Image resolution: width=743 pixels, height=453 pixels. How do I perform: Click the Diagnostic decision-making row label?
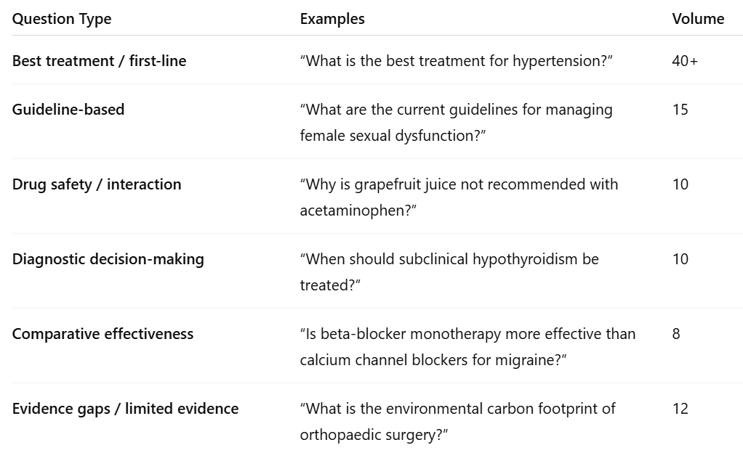(x=108, y=259)
